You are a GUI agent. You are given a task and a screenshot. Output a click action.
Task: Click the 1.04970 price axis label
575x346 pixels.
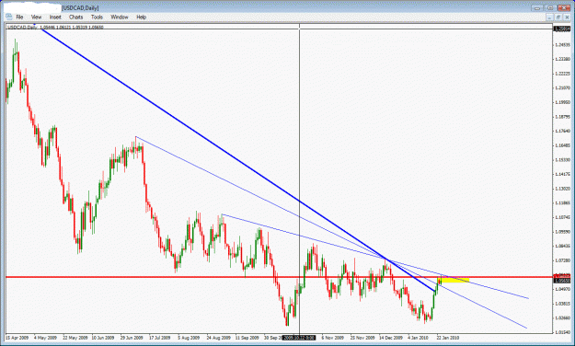click(562, 290)
